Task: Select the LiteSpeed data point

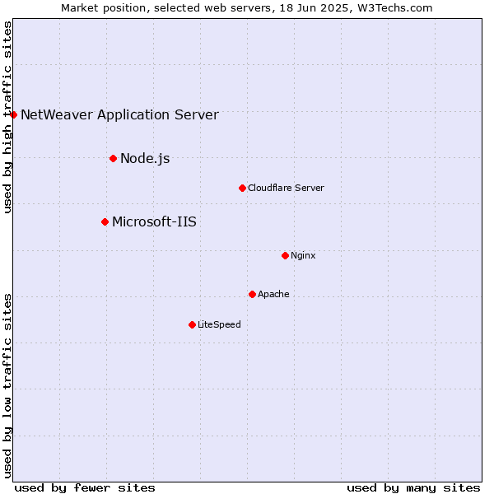Action: pos(192,325)
